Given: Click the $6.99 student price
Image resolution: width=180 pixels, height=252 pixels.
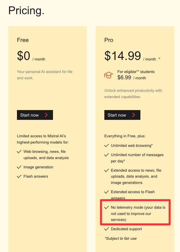Looking at the screenshot, I should [124, 77].
